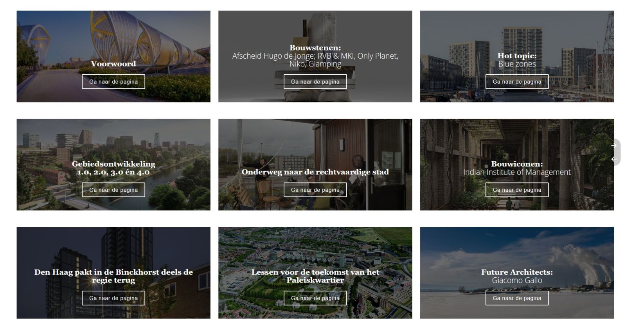The height and width of the screenshot is (329, 626).
Task: Go to the Bouwiconen page button
Action: pyautogui.click(x=517, y=190)
